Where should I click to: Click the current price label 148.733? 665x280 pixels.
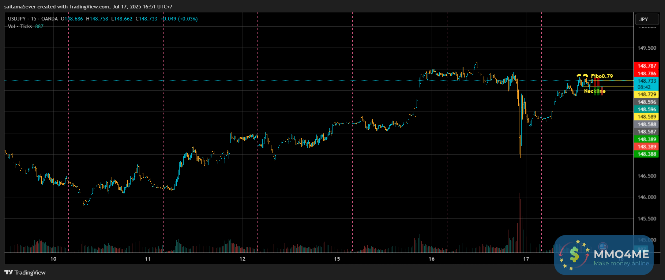tap(647, 81)
